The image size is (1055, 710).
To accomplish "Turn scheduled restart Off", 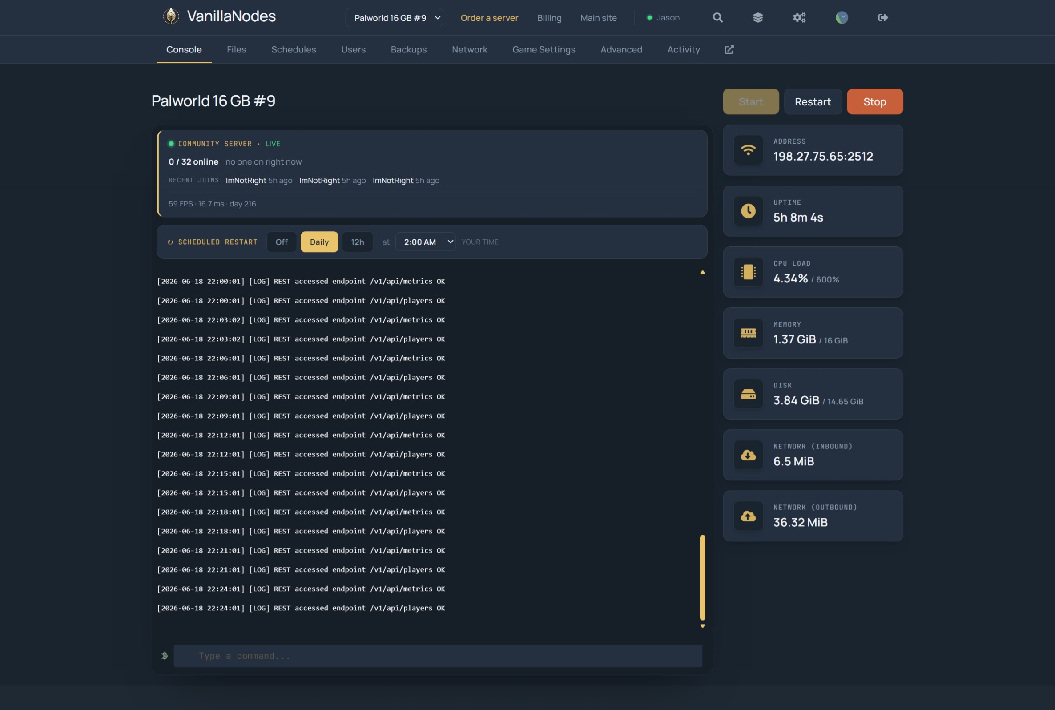I will coord(281,242).
